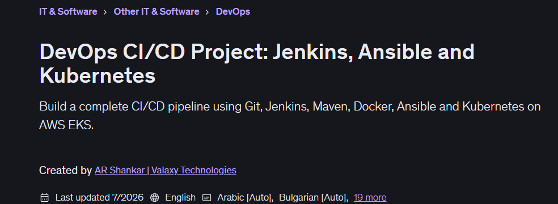This screenshot has height=204, width=558.
Task: Click chevron before DevOps breadcrumb
Action: tap(207, 12)
